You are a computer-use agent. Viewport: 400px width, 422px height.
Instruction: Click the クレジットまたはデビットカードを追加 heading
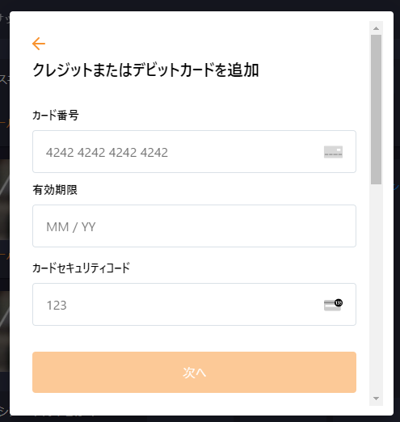(145, 70)
